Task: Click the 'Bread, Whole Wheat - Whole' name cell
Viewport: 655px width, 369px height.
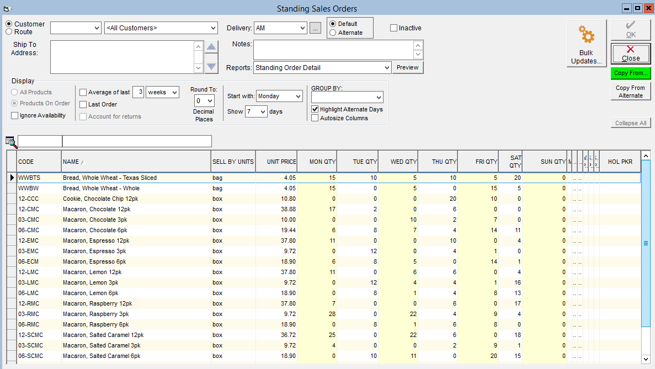Action: (x=136, y=188)
